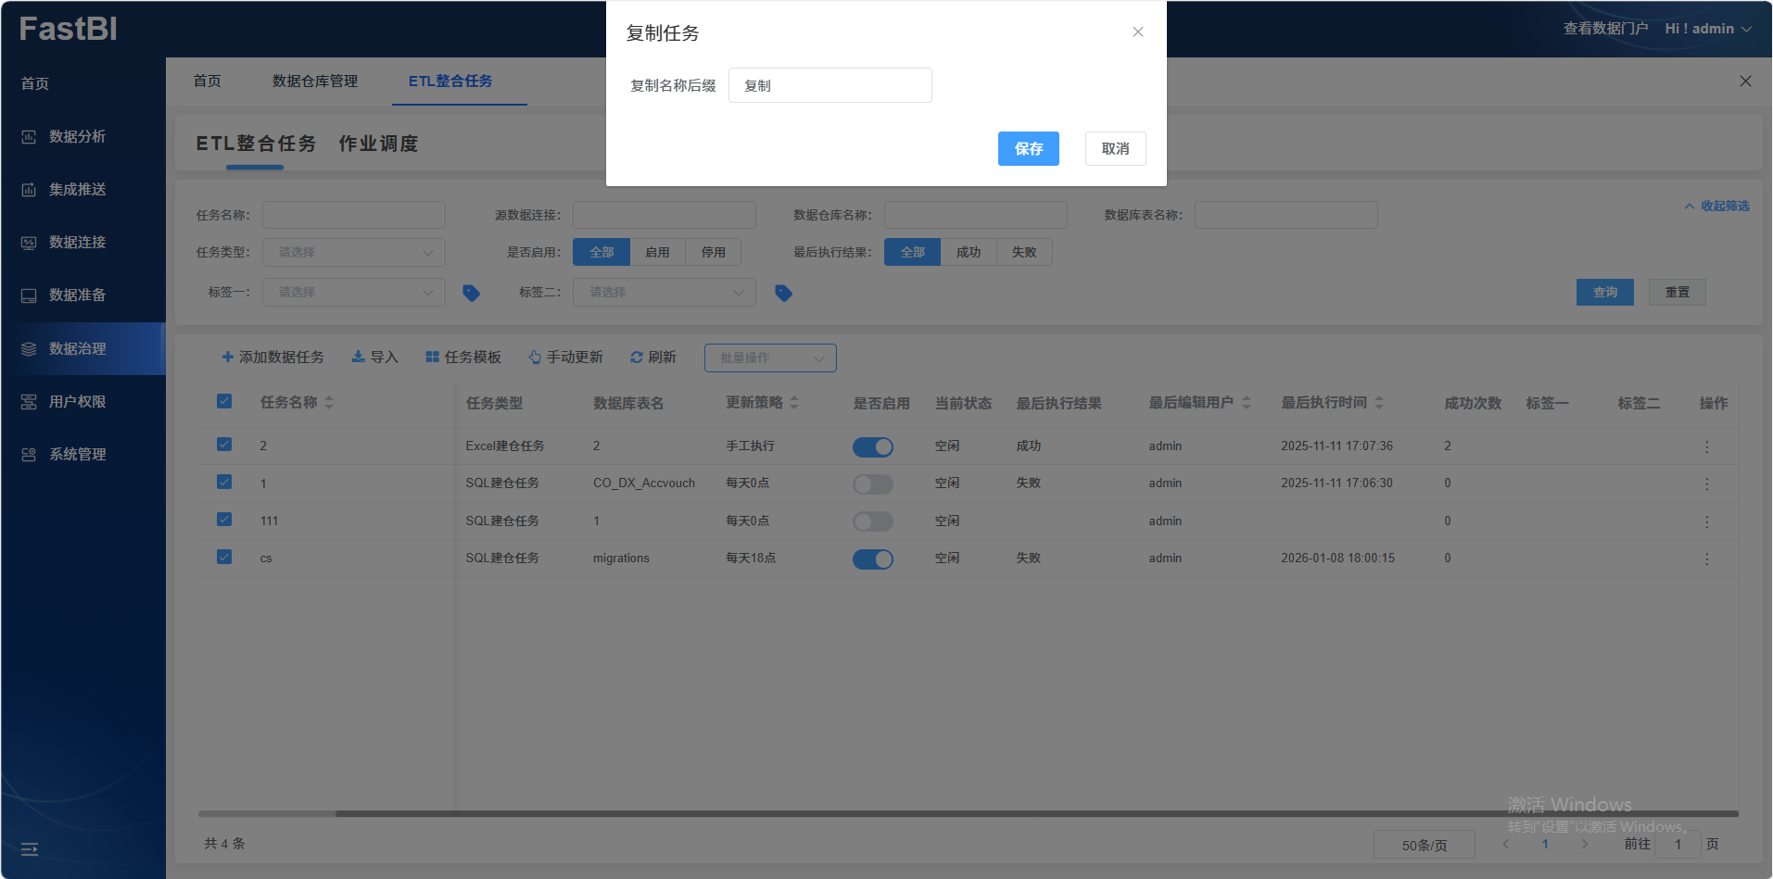Open the 50条/页 page size selector
1773x879 pixels.
tap(1424, 845)
